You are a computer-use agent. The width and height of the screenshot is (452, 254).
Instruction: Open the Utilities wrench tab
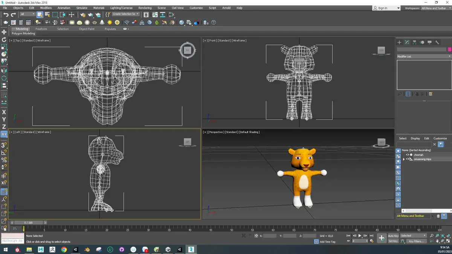coord(437,42)
